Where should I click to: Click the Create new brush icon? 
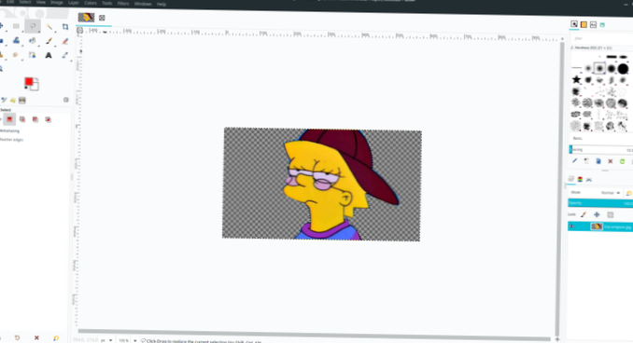tap(586, 161)
